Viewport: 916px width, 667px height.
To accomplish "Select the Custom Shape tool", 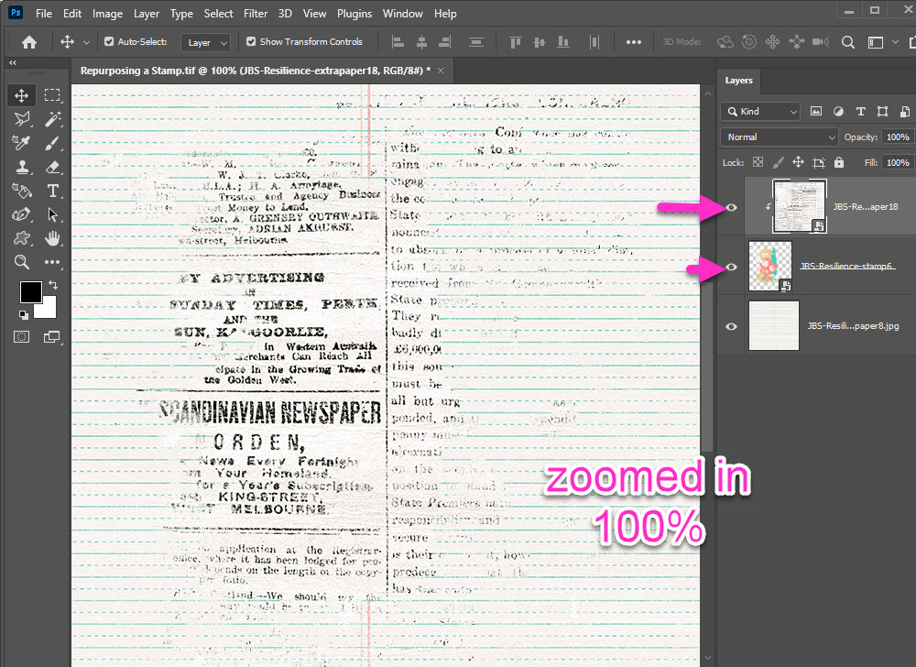I will click(x=22, y=238).
